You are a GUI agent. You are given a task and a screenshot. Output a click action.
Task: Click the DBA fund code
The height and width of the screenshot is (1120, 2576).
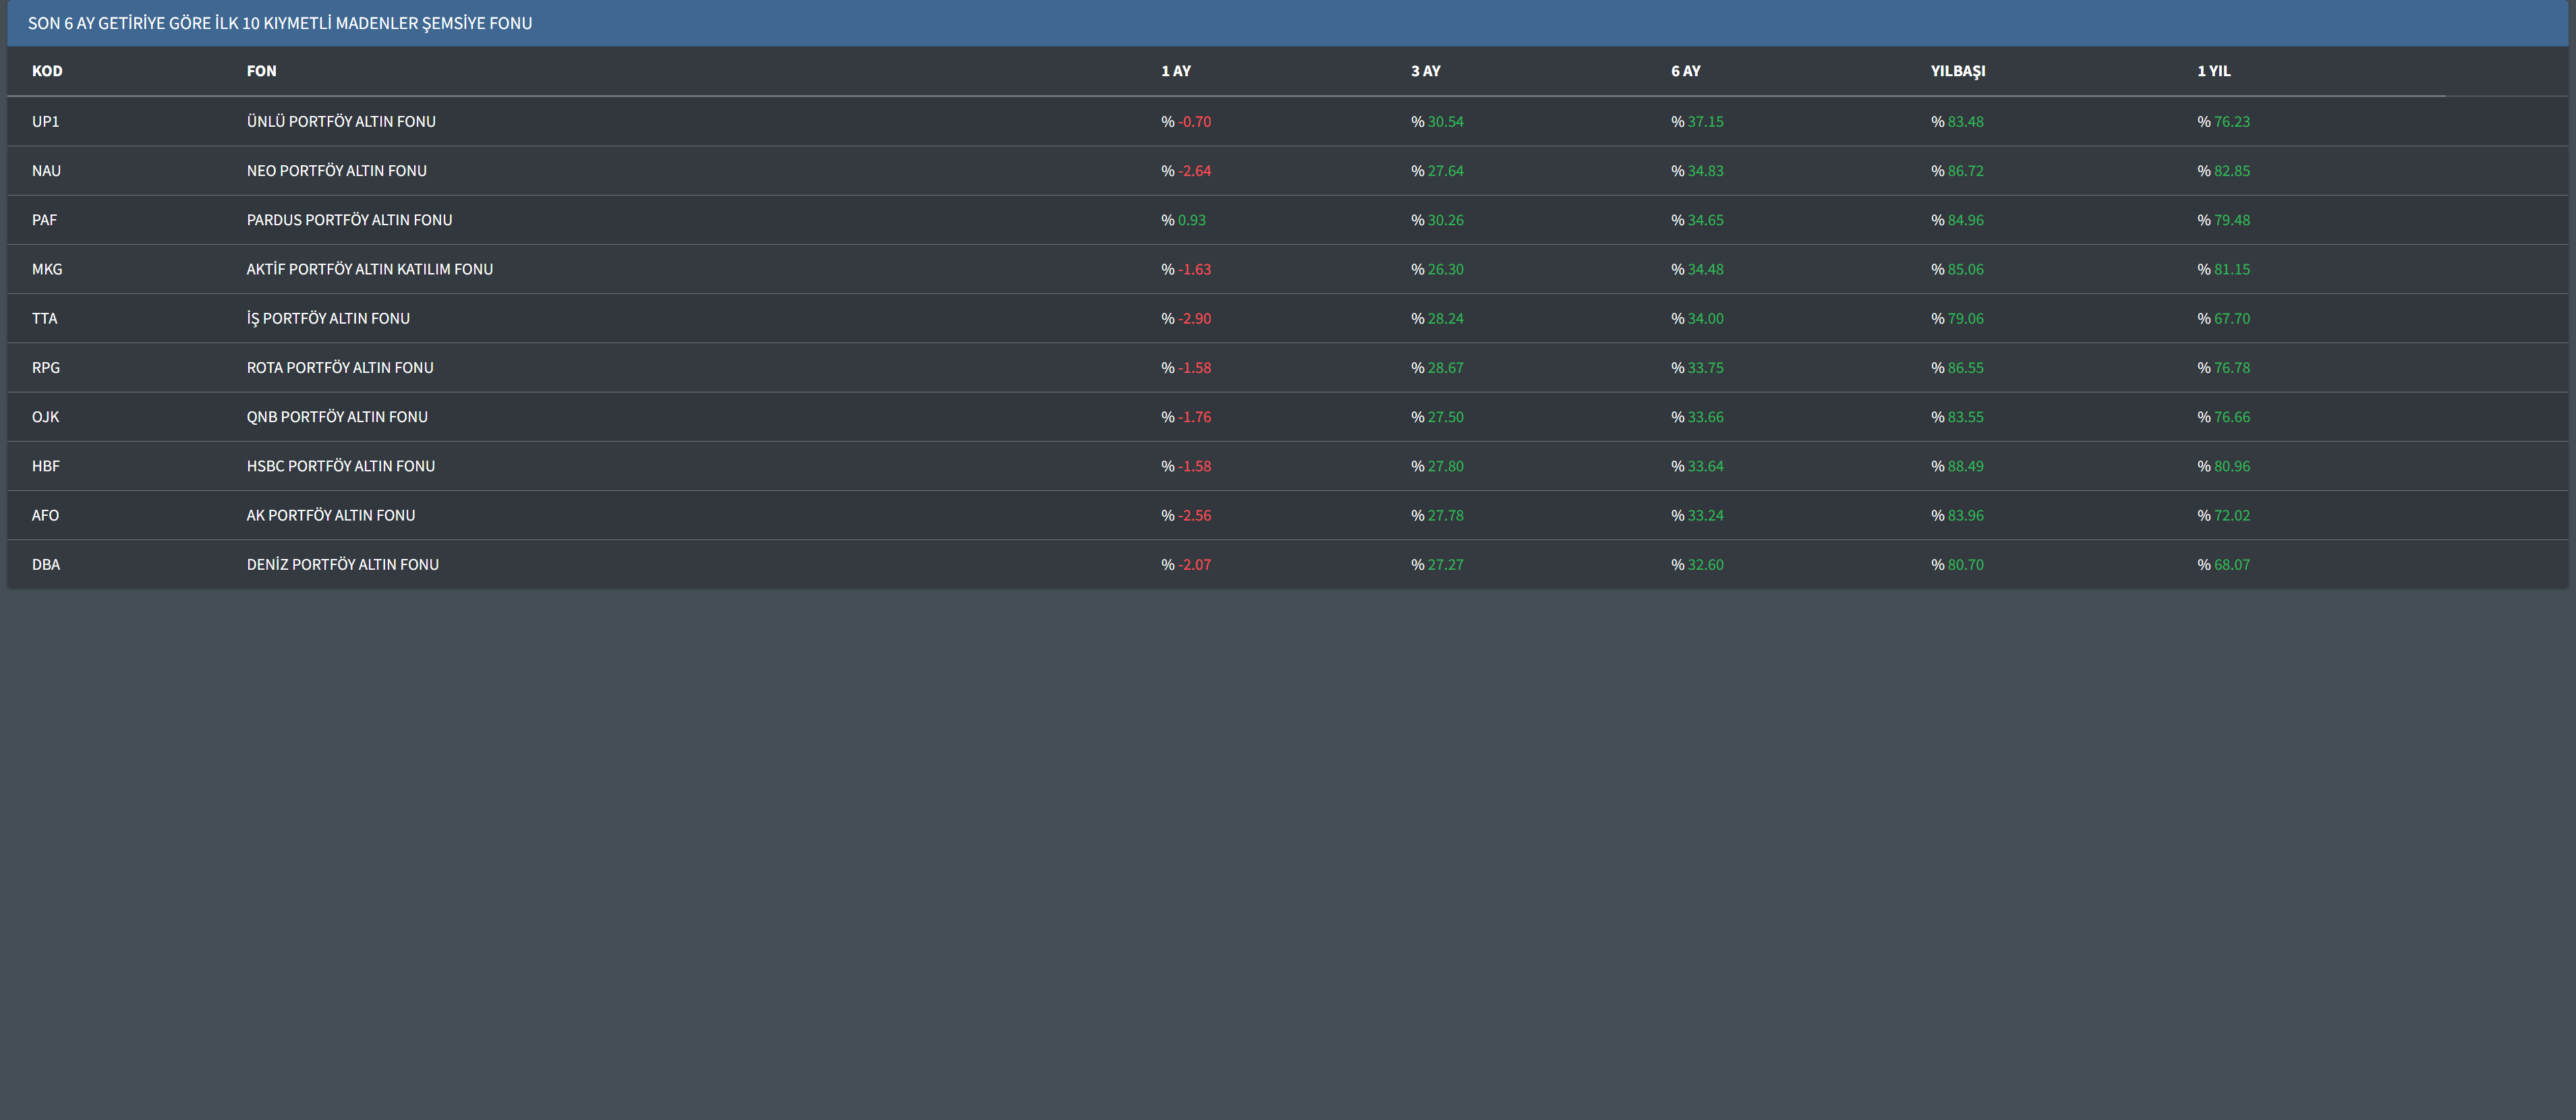[x=46, y=565]
